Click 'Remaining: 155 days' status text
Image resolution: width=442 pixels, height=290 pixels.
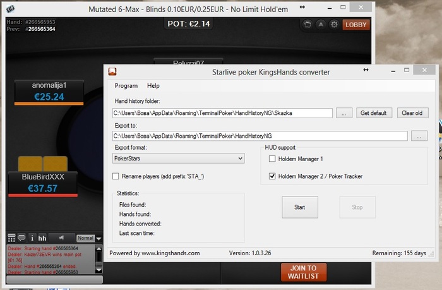point(399,253)
